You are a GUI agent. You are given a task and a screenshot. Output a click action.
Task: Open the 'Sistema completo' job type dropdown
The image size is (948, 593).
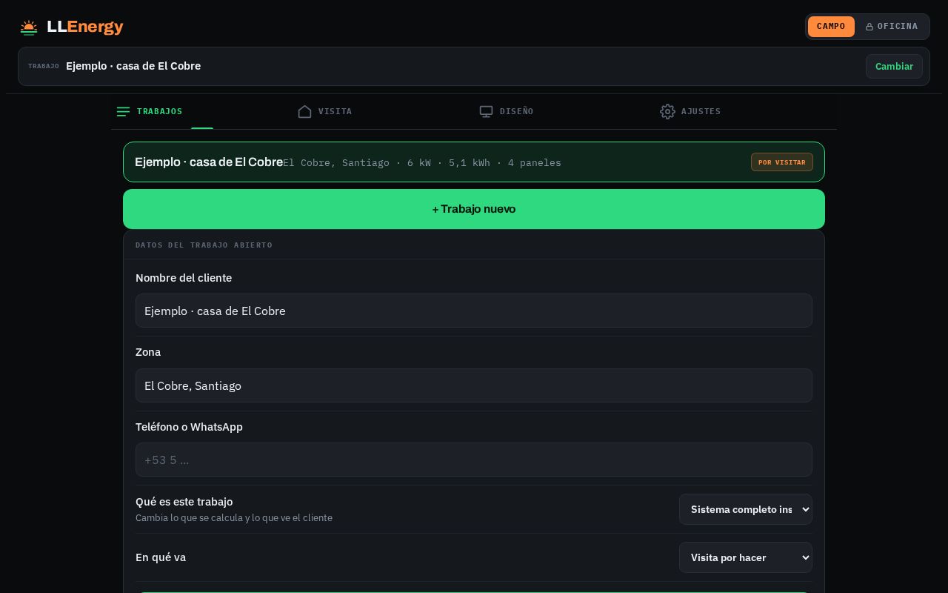click(x=746, y=509)
